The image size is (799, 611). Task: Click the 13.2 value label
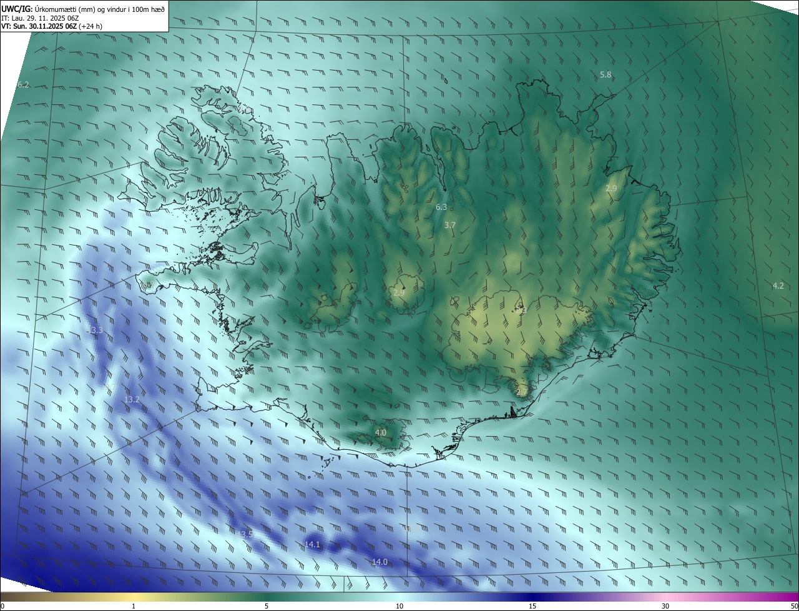132,399
